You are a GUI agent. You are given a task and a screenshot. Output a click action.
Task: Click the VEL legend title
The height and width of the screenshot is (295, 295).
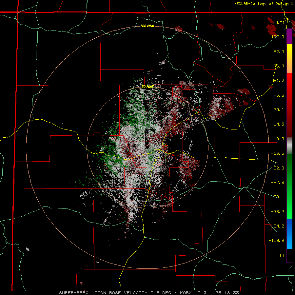pos(288,20)
